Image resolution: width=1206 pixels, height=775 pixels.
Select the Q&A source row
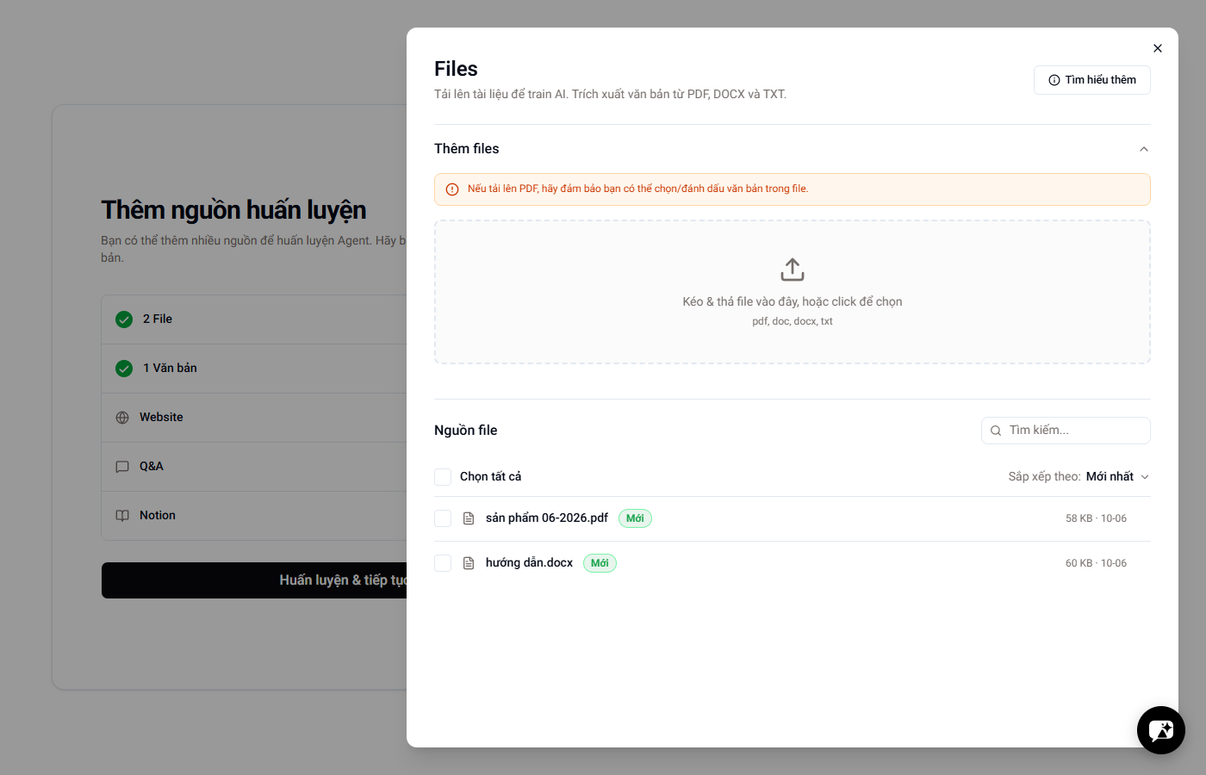(x=254, y=467)
